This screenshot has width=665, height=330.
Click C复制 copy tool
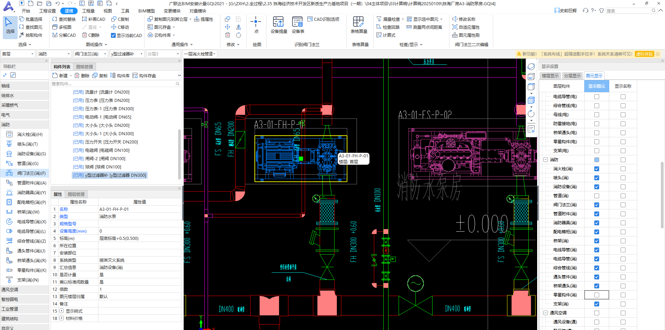(120, 19)
